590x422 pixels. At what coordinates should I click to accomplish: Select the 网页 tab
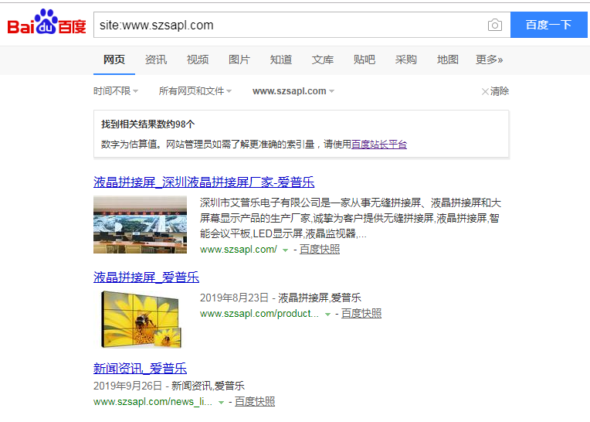click(114, 60)
